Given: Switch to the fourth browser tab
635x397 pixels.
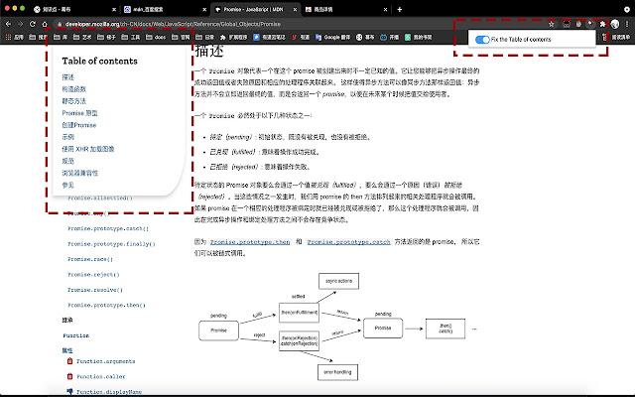Looking at the screenshot, I should coord(344,9).
